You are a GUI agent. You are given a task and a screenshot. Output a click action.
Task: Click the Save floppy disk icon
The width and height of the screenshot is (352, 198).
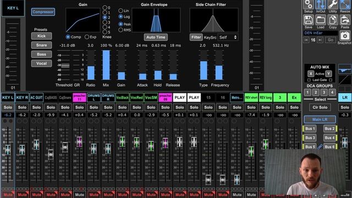click(x=308, y=20)
